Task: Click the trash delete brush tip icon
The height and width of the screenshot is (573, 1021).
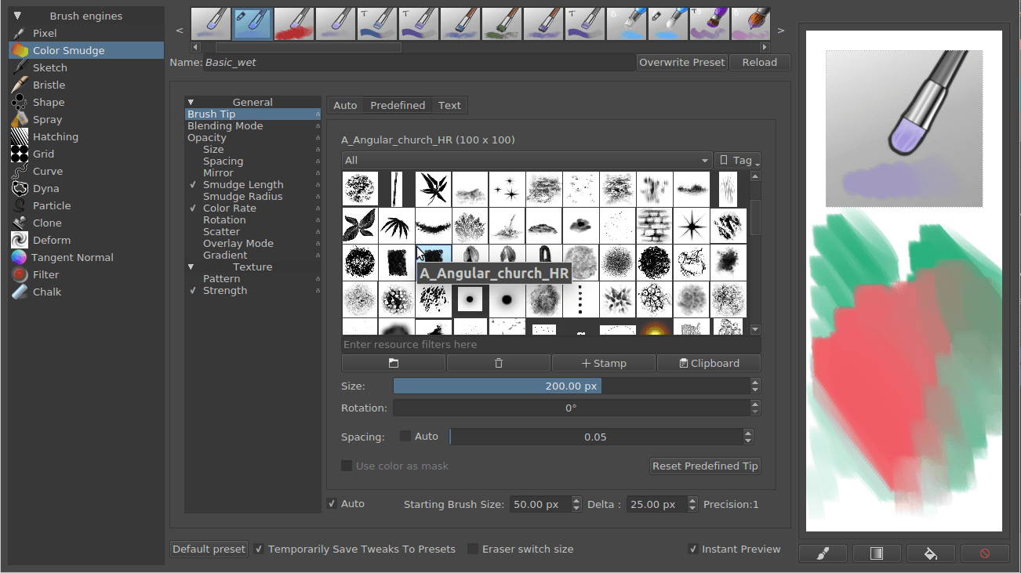Action: 499,364
